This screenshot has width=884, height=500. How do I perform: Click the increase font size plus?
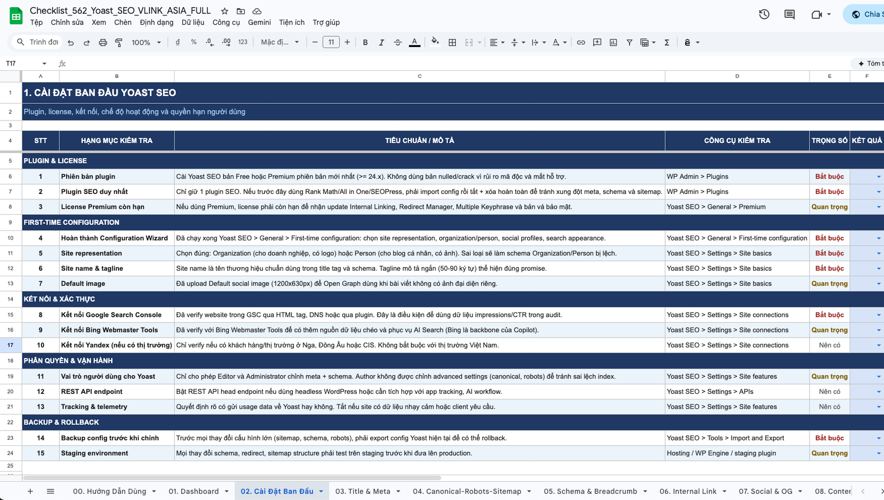tap(347, 42)
